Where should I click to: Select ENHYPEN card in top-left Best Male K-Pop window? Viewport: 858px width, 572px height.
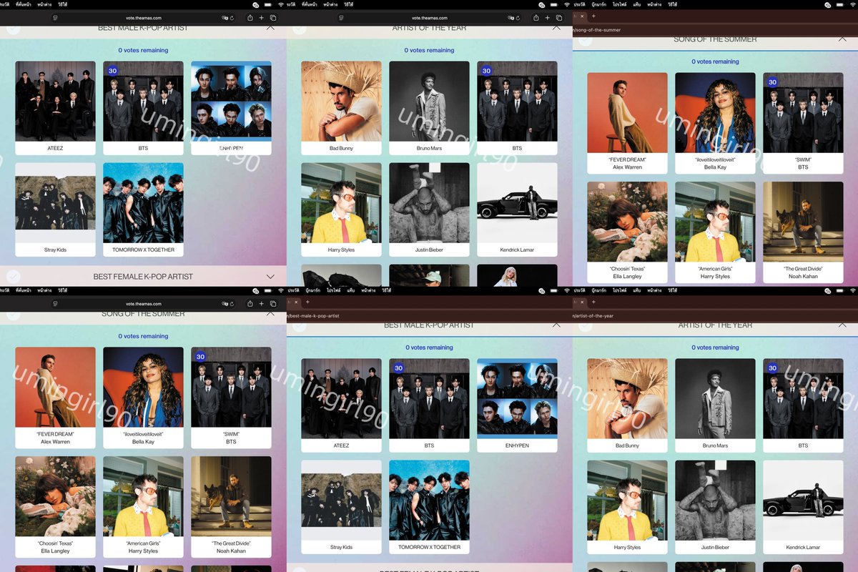[231, 108]
